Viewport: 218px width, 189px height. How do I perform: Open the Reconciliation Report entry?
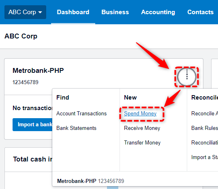click(x=205, y=142)
